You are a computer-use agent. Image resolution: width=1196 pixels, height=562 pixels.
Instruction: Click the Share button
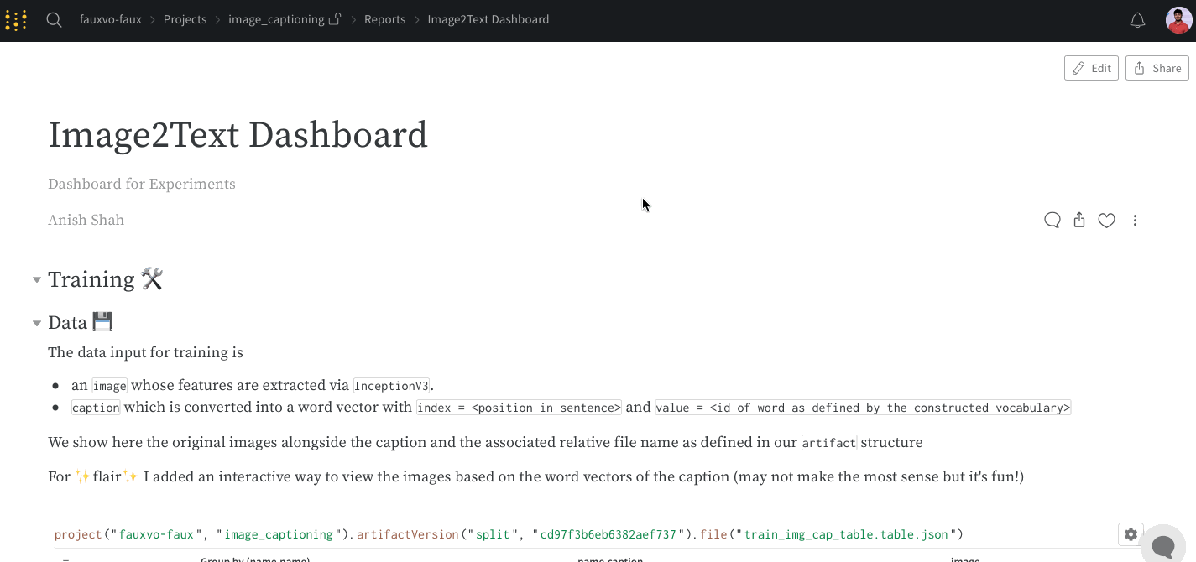[1157, 68]
